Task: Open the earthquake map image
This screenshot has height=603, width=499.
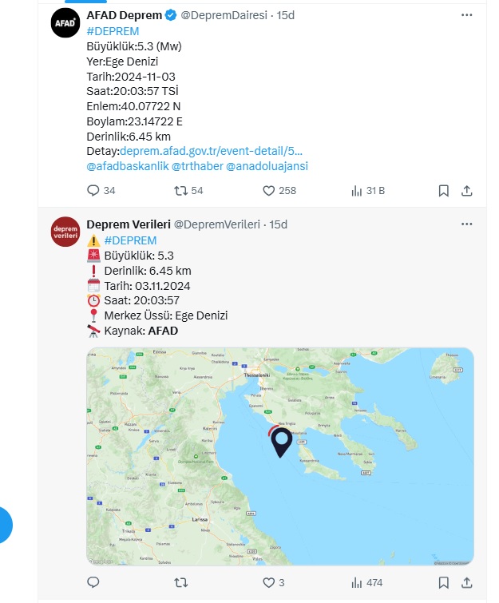Action: [279, 456]
